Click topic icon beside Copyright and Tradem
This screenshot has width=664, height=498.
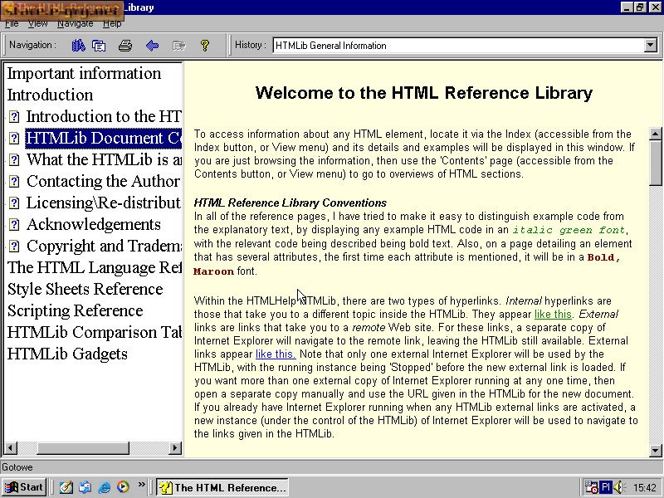click(14, 246)
